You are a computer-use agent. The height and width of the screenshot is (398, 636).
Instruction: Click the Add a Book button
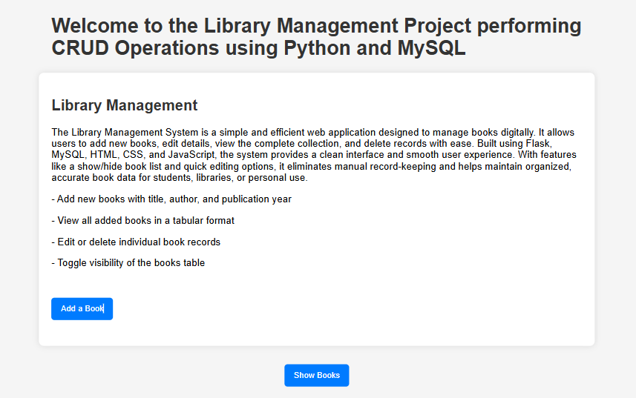coord(82,308)
